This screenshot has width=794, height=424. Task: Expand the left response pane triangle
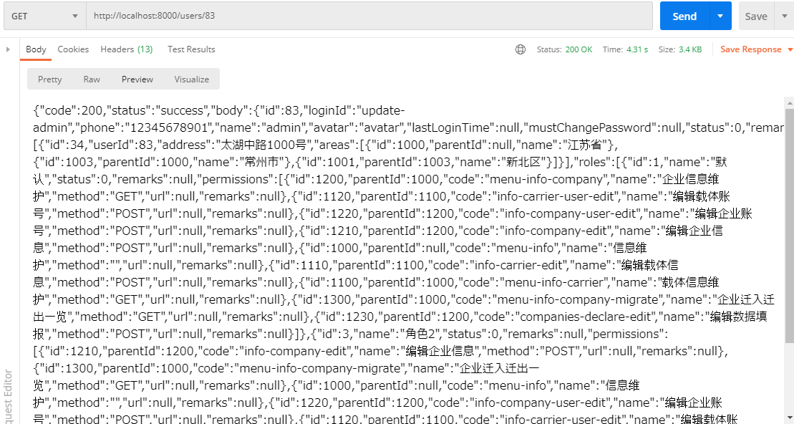[8, 49]
